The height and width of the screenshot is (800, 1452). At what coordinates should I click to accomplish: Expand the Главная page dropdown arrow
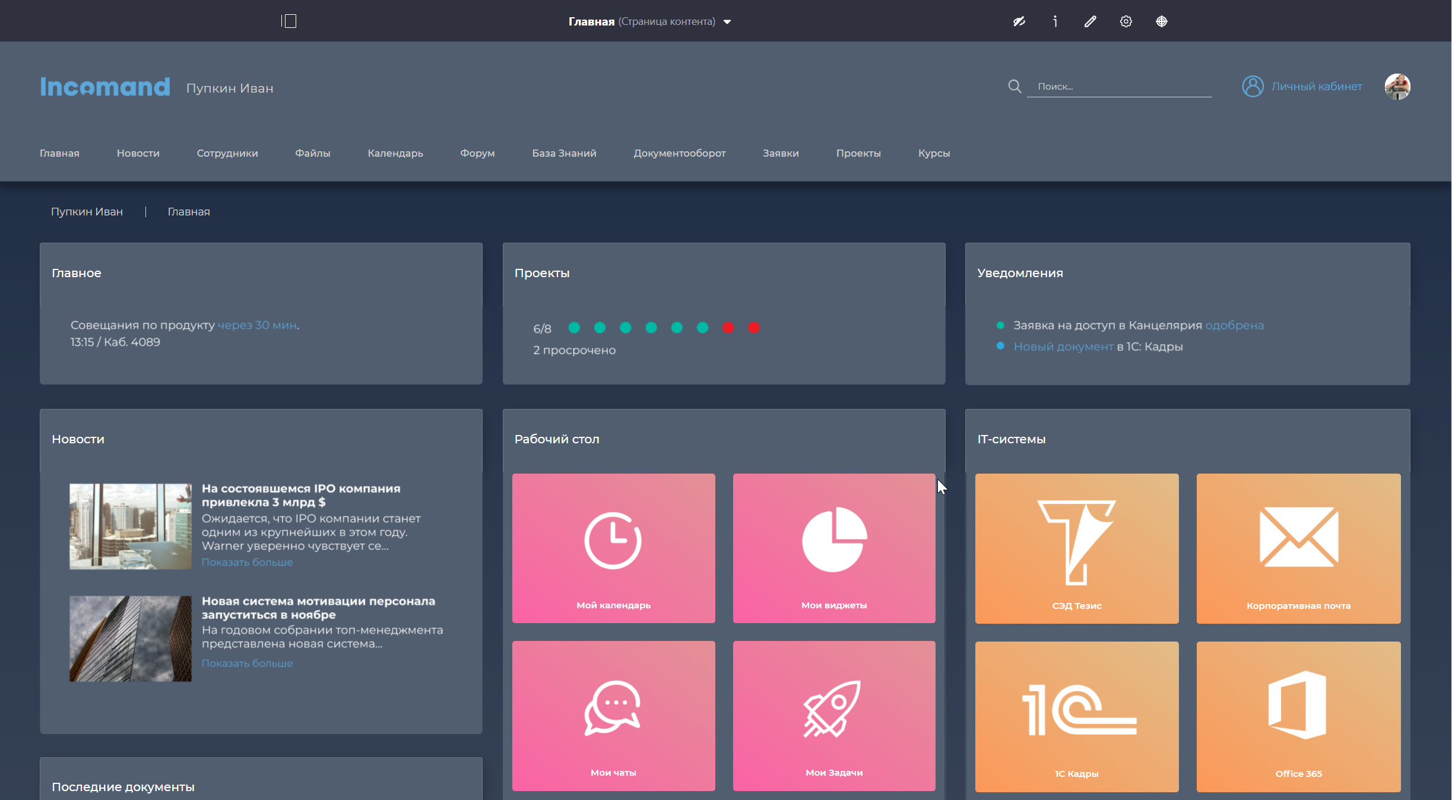(727, 22)
